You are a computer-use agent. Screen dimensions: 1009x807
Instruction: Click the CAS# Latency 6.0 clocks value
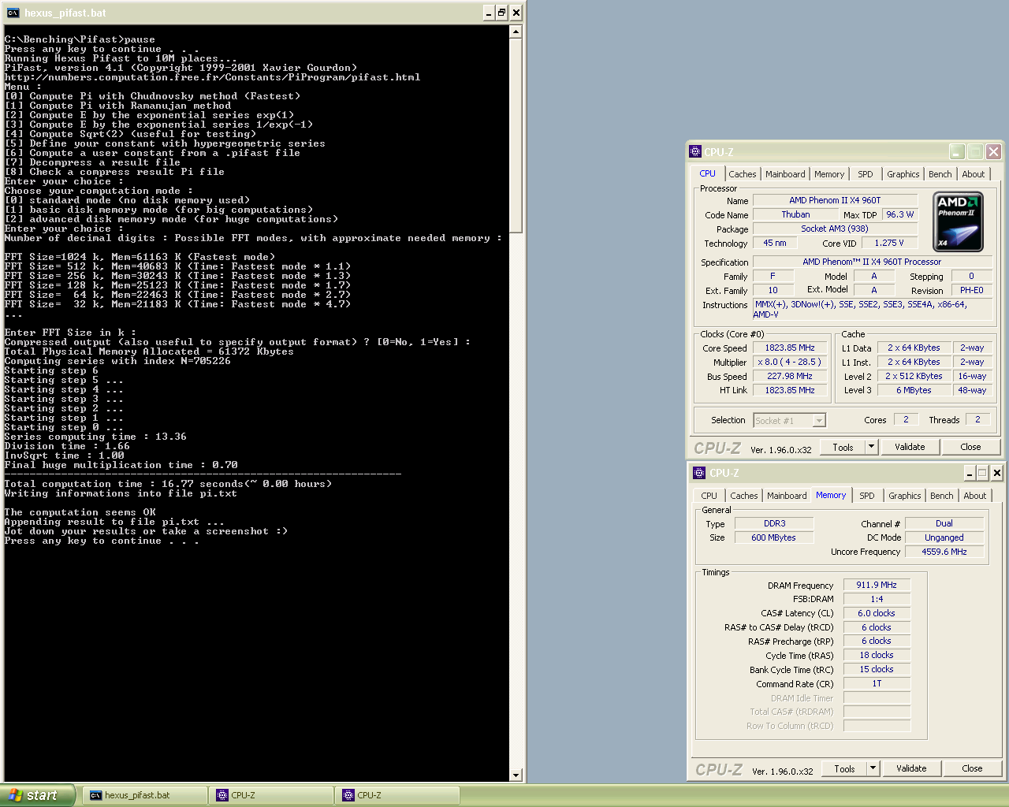(877, 613)
